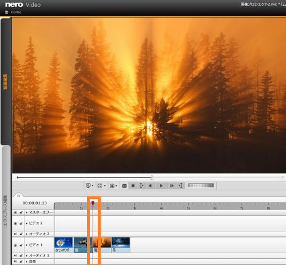Jump to the beginning marker icon

[141, 185]
